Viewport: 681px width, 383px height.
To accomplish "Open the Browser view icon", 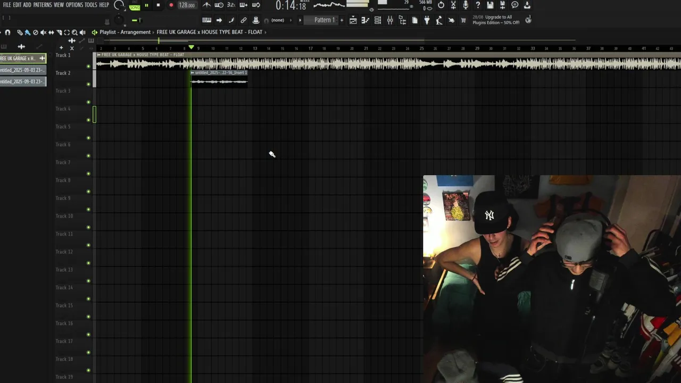I will tap(402, 20).
